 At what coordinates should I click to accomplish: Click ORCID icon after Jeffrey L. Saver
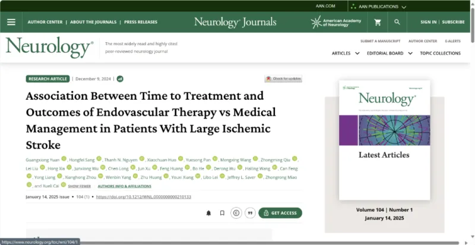coord(260,176)
